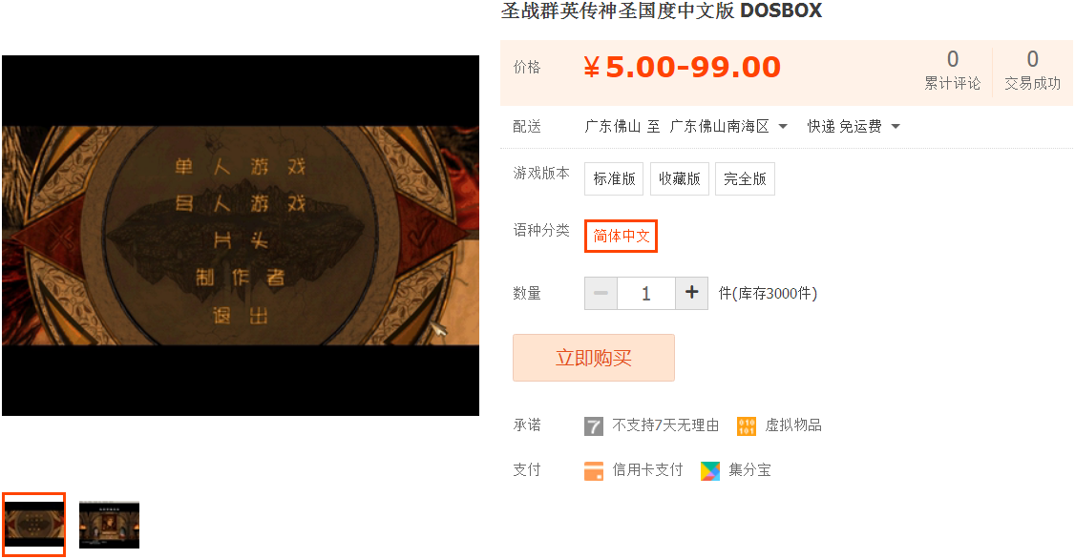1075x559 pixels.
Task: Decrease quantity with the minus button
Action: coord(601,293)
